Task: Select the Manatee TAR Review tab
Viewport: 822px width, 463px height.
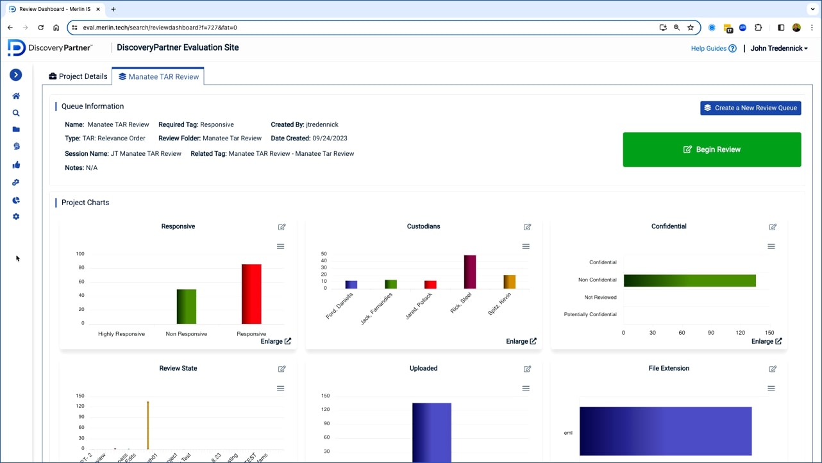Action: click(x=158, y=76)
